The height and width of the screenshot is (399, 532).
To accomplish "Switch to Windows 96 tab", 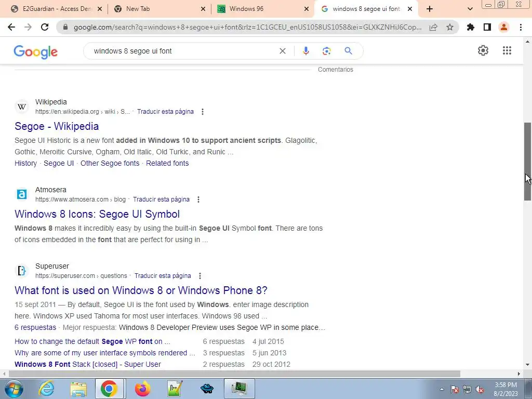I will [263, 9].
